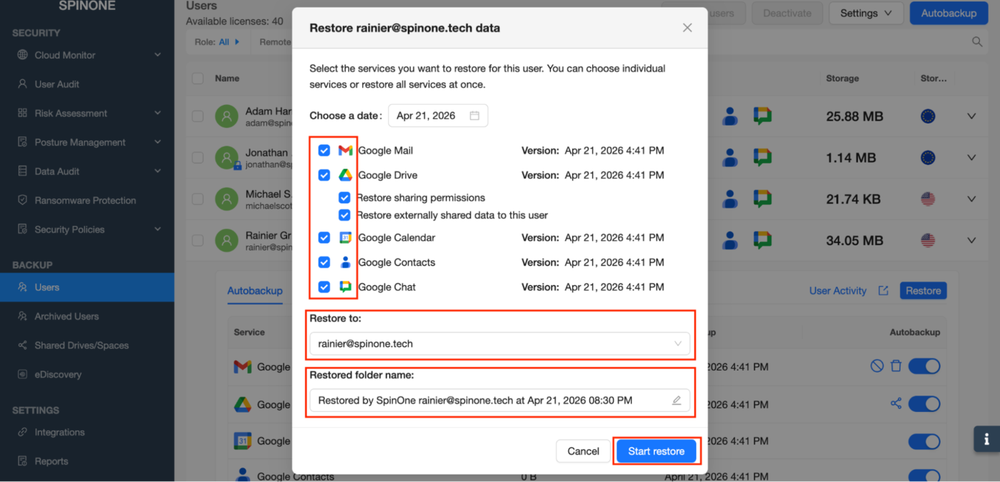This screenshot has width=1000, height=482.
Task: Click the EU storage flag in 25.88 MB row
Action: click(x=928, y=116)
